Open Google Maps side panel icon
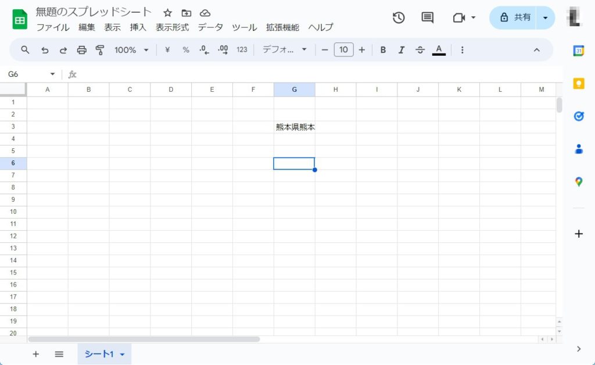 578,182
